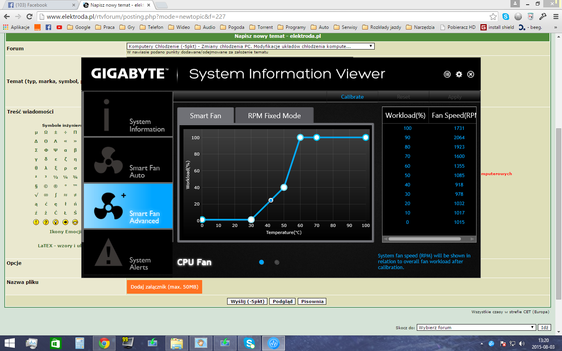This screenshot has height=351, width=562.
Task: Open Windows Store from the taskbar
Action: (55, 343)
